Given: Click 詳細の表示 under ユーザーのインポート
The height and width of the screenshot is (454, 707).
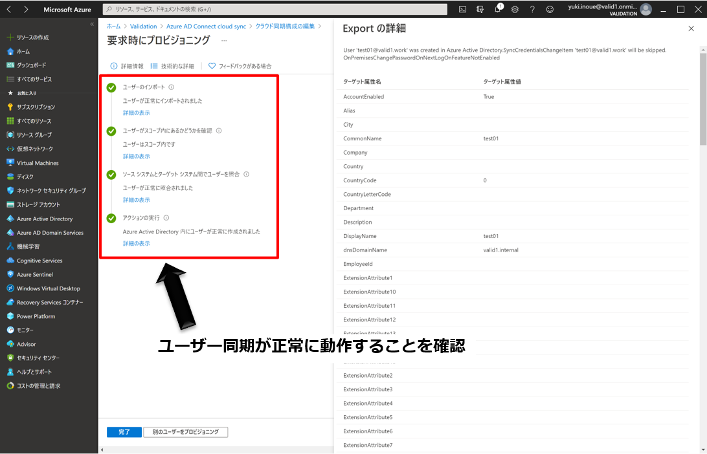Looking at the screenshot, I should pyautogui.click(x=137, y=113).
